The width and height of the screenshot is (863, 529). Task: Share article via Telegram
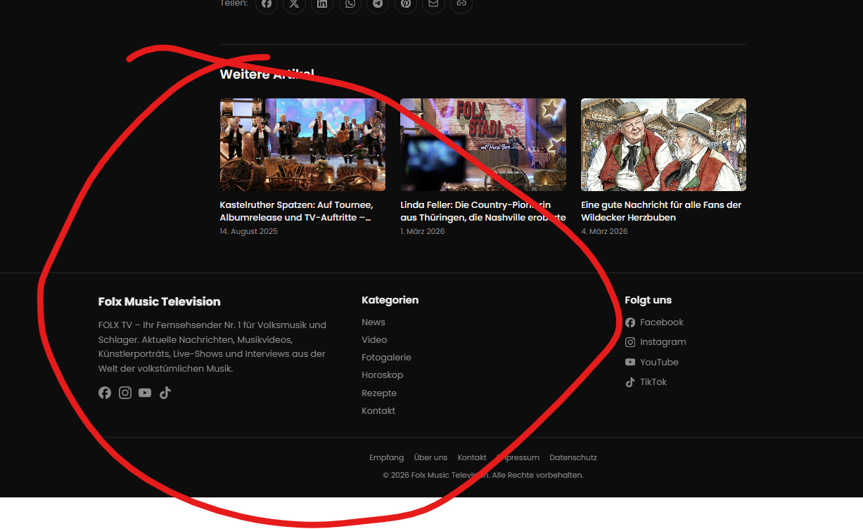point(378,4)
